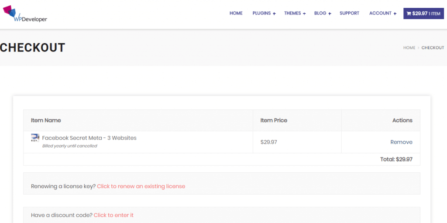Select the Plugins menu label
This screenshot has height=223, width=447.
click(261, 14)
